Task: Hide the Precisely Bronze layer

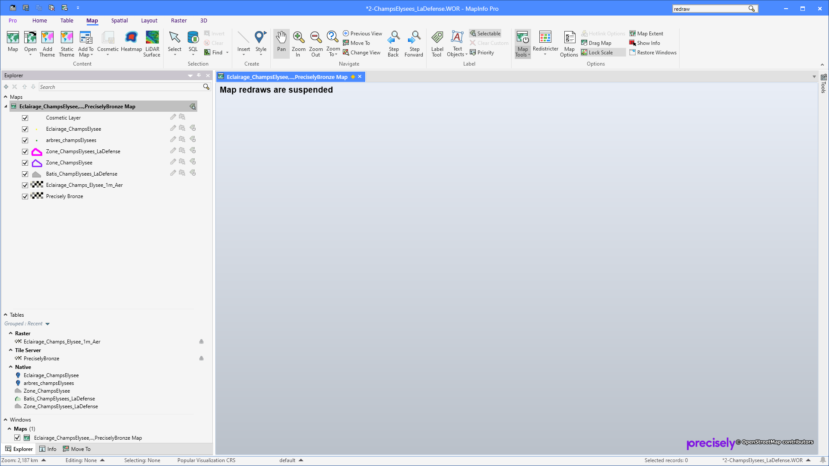Action: (x=25, y=196)
